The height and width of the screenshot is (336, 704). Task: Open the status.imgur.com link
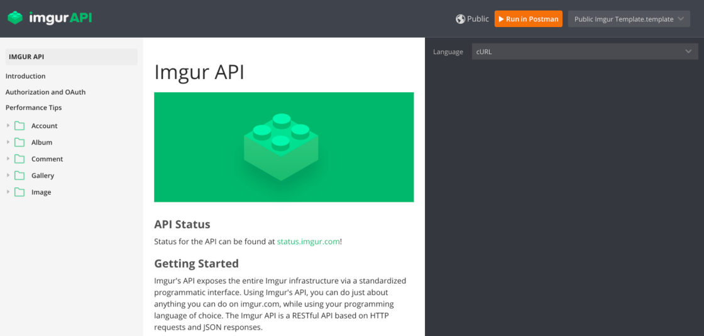[308, 241]
